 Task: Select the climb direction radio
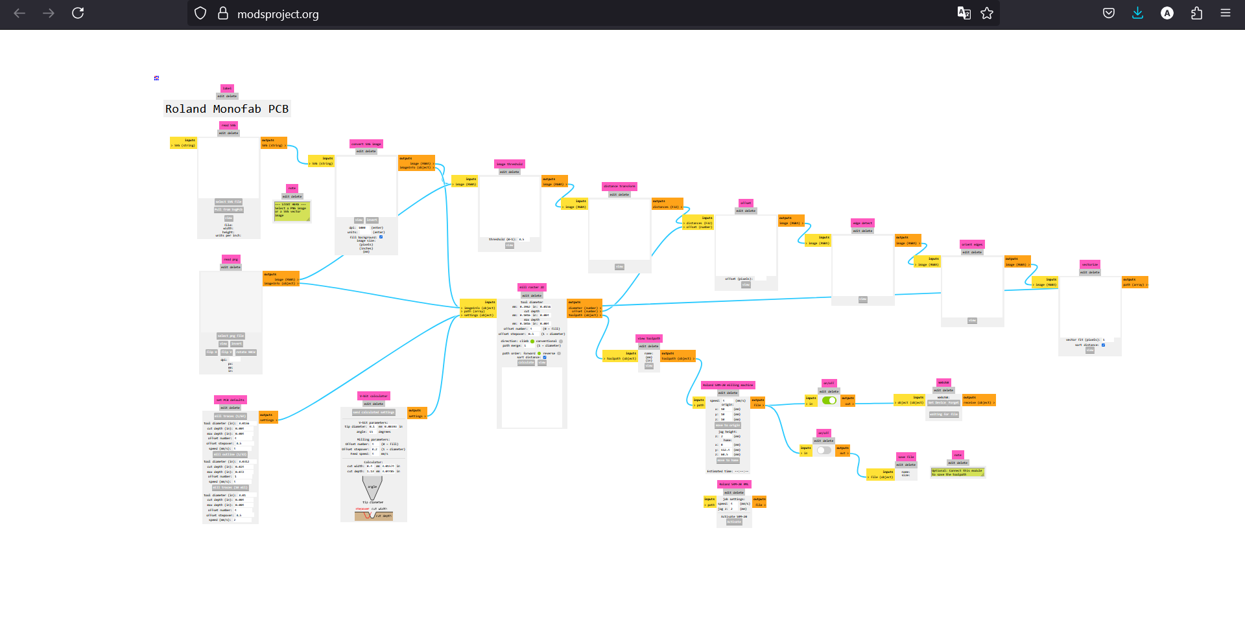click(x=532, y=341)
